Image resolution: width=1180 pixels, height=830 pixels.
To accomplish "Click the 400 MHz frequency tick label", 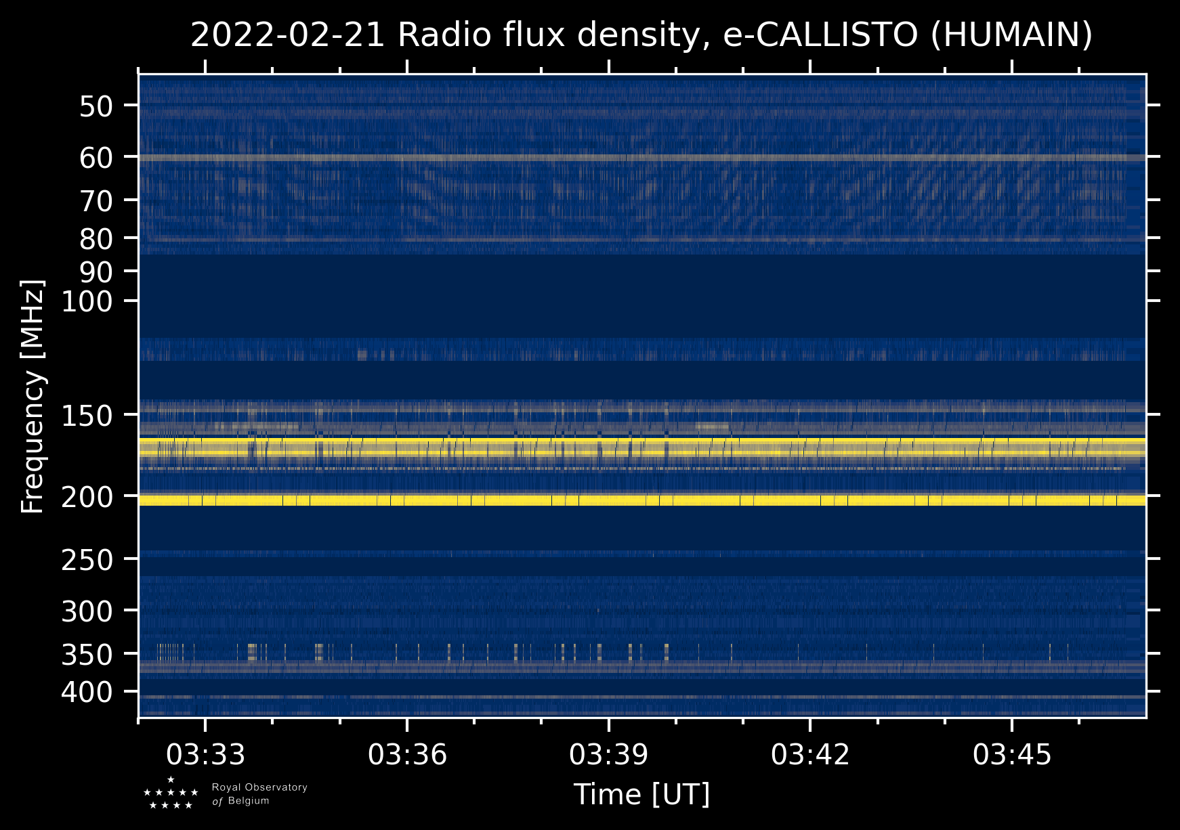I will [x=87, y=693].
